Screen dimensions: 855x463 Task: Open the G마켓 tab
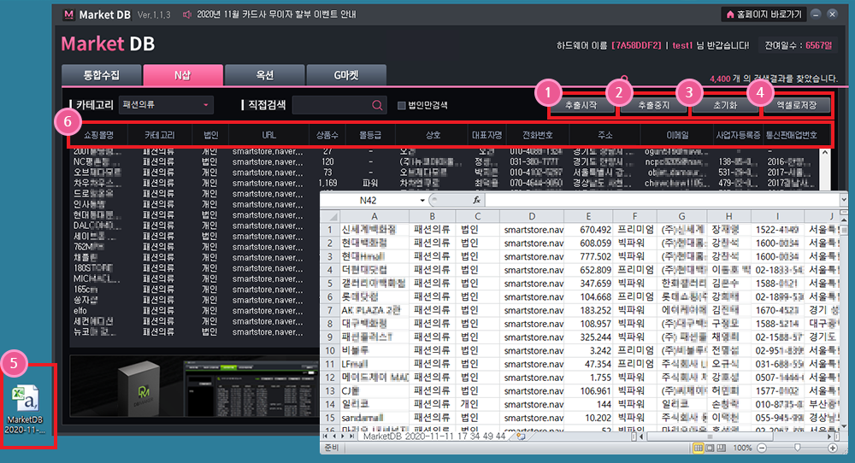346,75
